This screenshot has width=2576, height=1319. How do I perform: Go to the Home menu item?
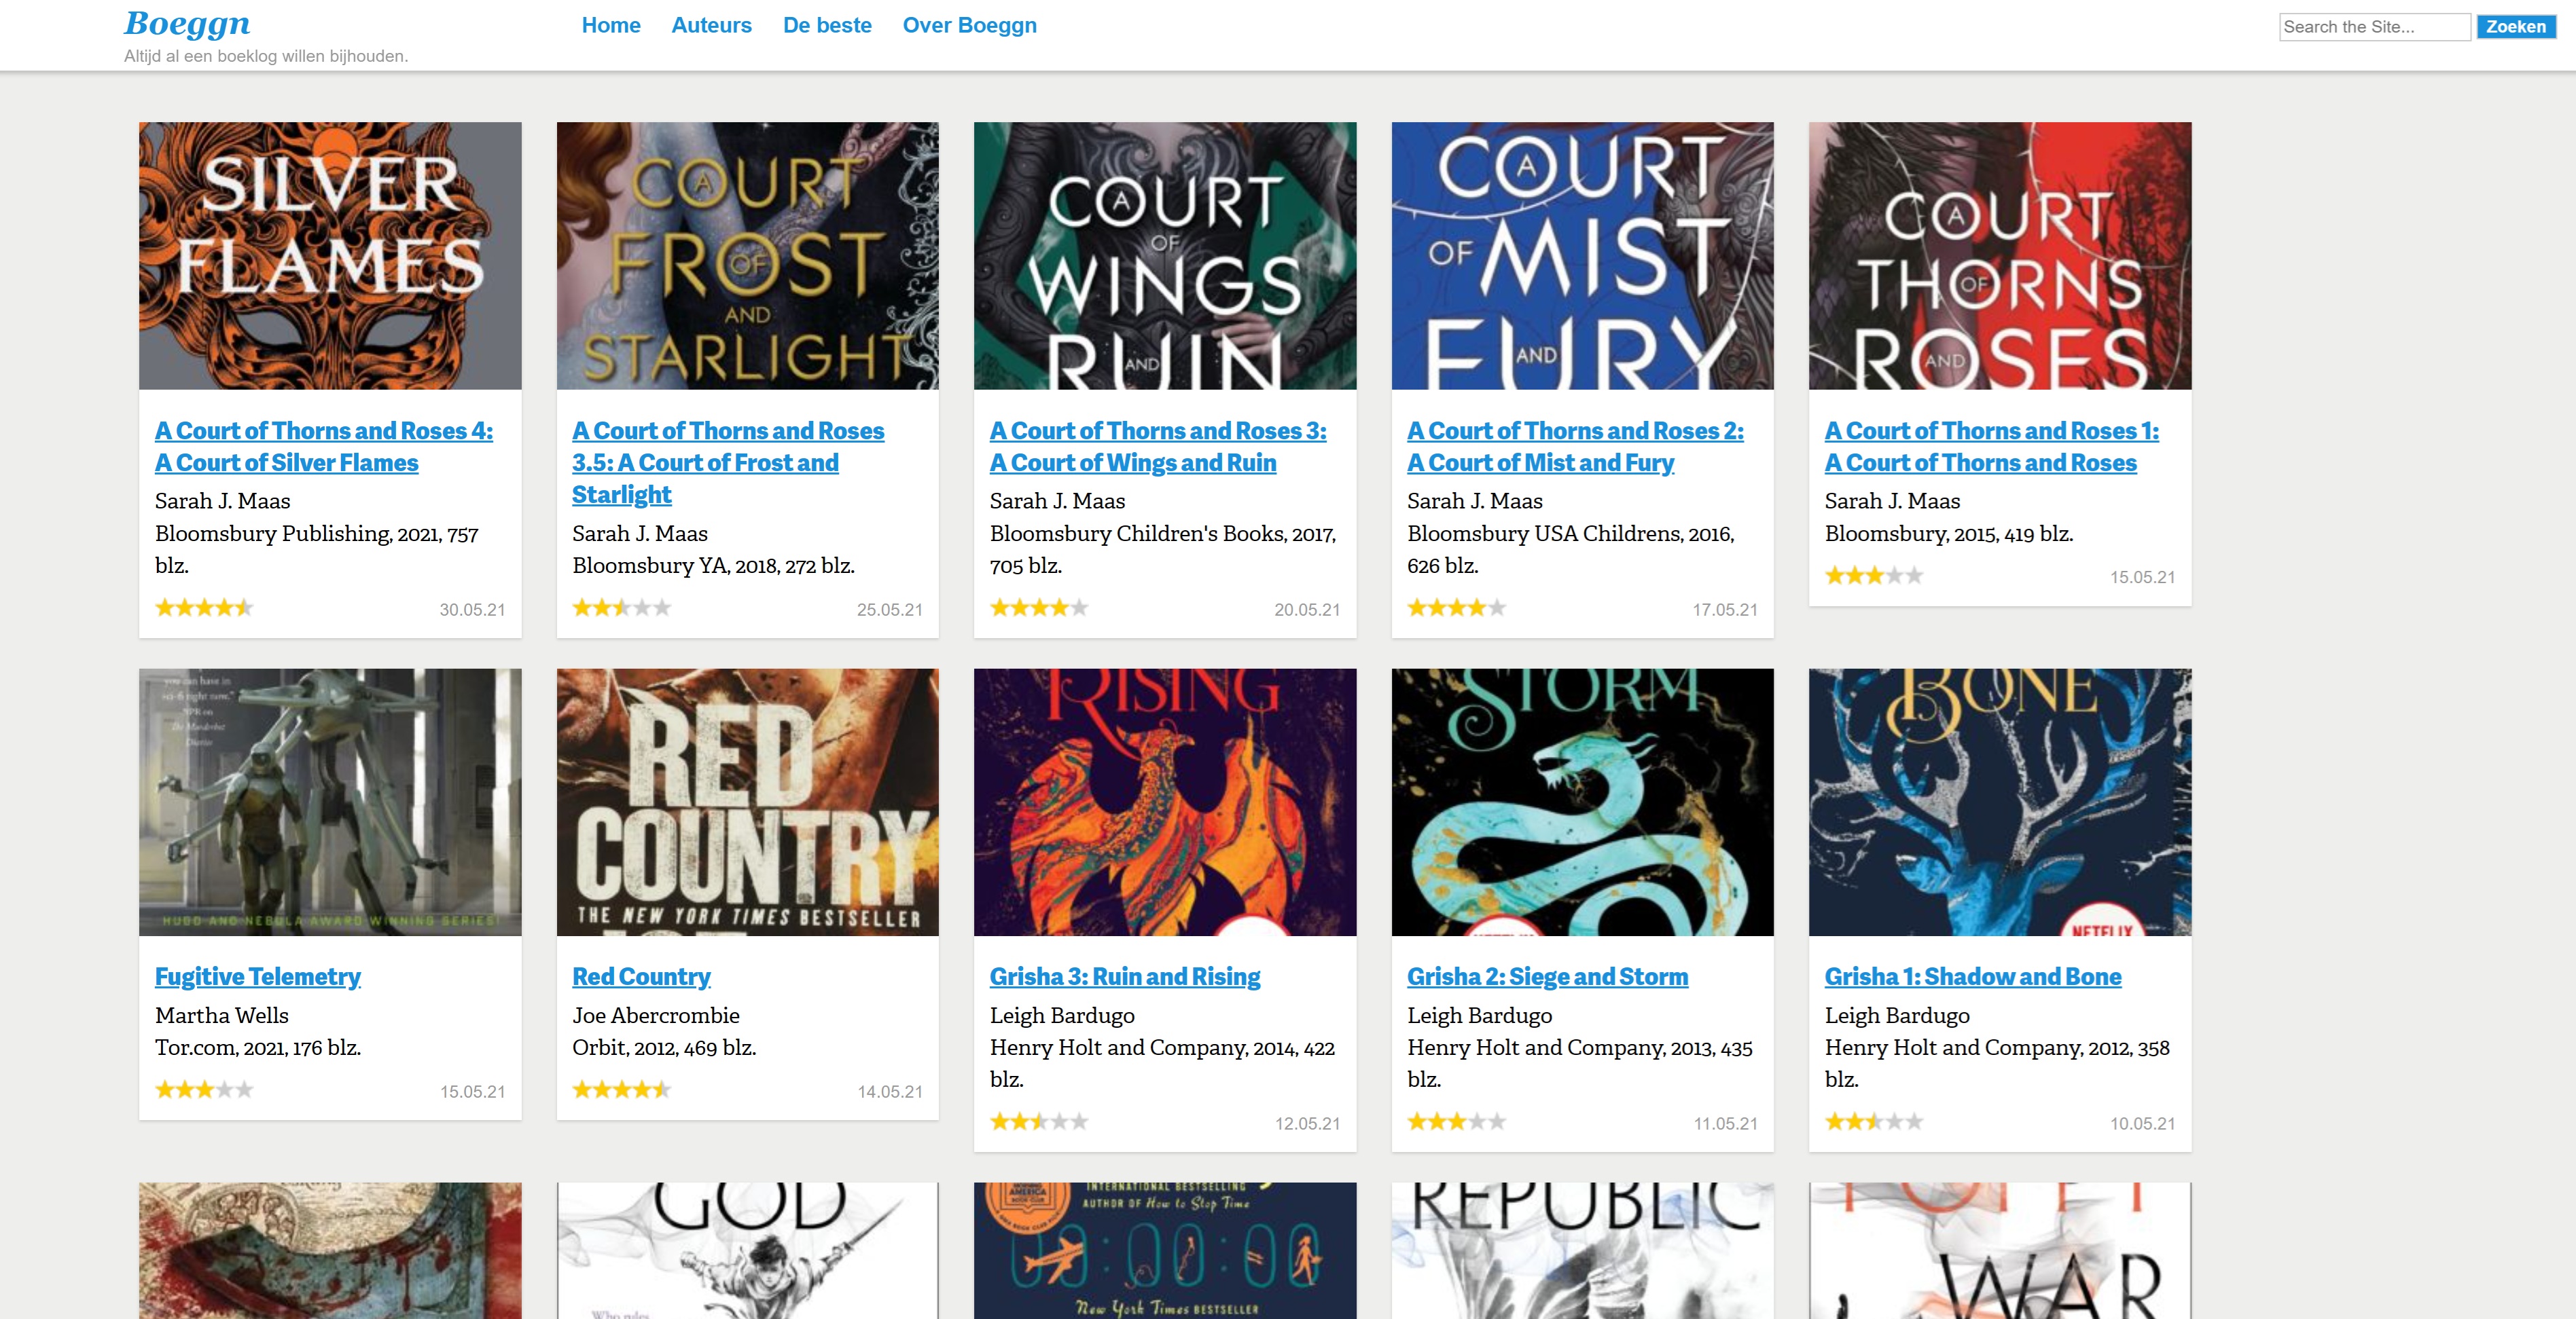(x=611, y=25)
